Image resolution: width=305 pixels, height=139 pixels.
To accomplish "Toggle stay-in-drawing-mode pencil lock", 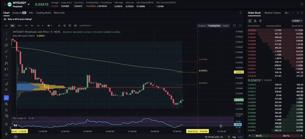I will [x=6, y=104].
